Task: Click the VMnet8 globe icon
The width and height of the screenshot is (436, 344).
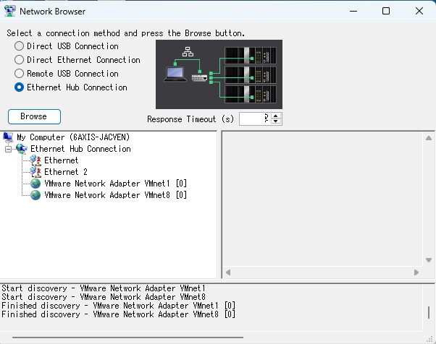Action: click(x=35, y=195)
